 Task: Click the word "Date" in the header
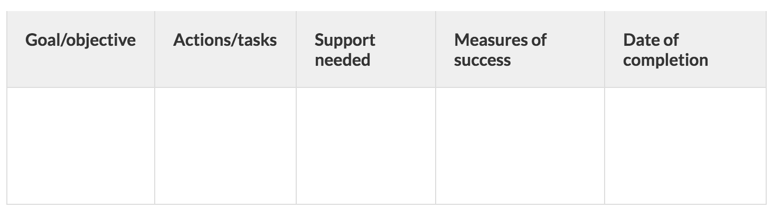pyautogui.click(x=639, y=40)
